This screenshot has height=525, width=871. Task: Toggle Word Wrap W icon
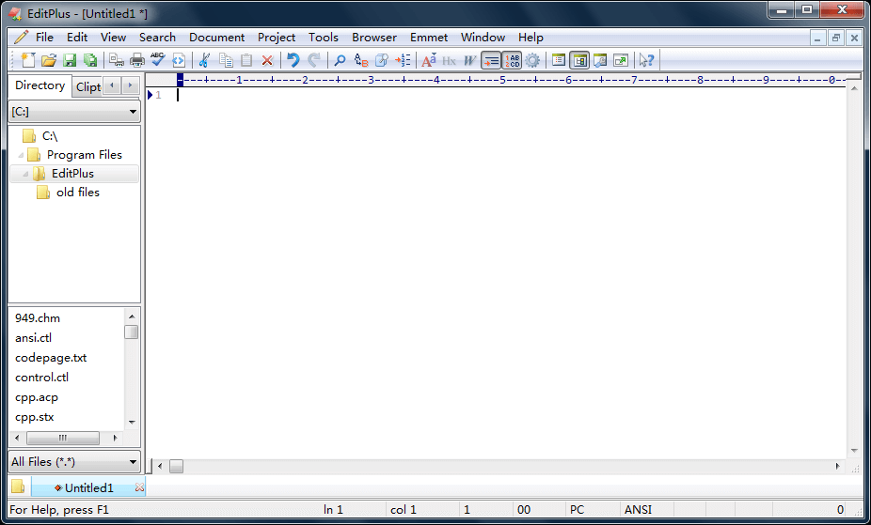[x=470, y=60]
